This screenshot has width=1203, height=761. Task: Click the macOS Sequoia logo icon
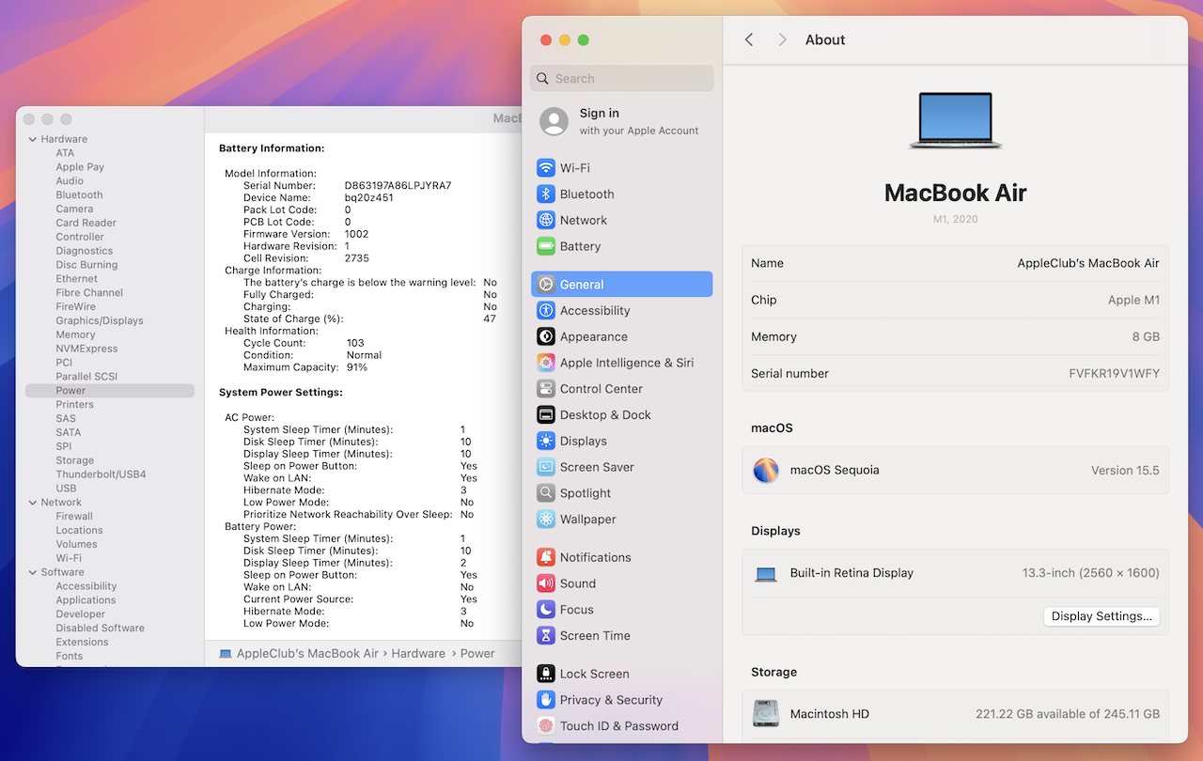point(766,471)
